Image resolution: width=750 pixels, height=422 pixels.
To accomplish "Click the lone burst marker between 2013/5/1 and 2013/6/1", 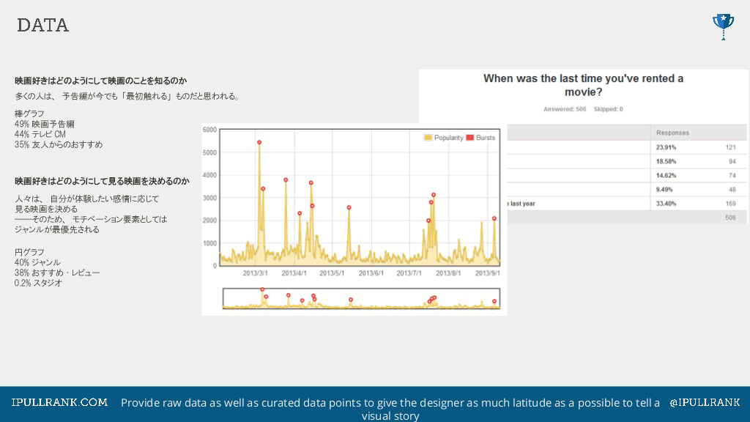I will (349, 207).
